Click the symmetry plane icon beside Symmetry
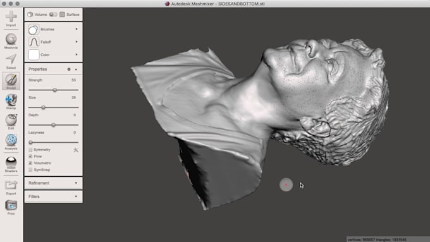Image resolution: width=430 pixels, height=242 pixels. click(76, 150)
